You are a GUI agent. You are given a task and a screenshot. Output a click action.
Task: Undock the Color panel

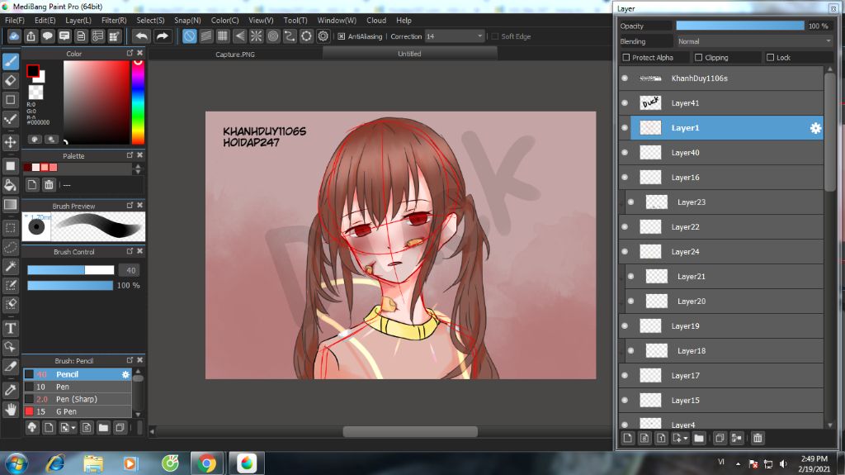[130, 53]
